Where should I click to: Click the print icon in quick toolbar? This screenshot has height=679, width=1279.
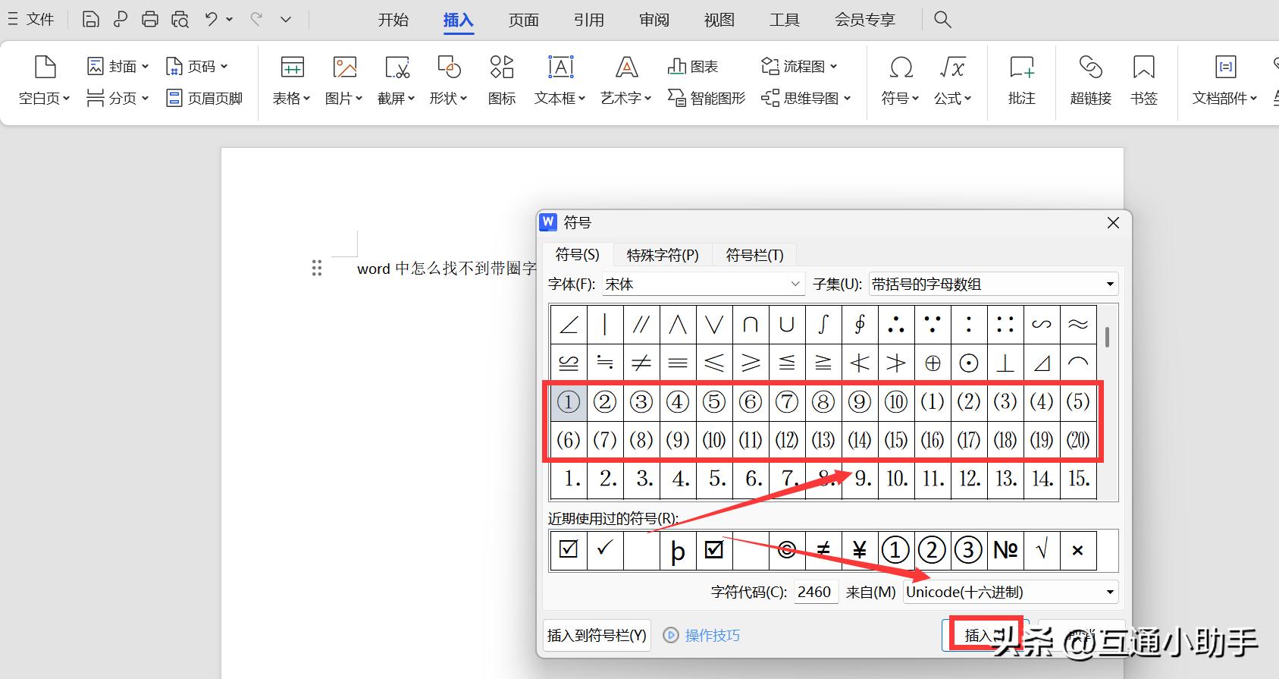click(x=150, y=20)
